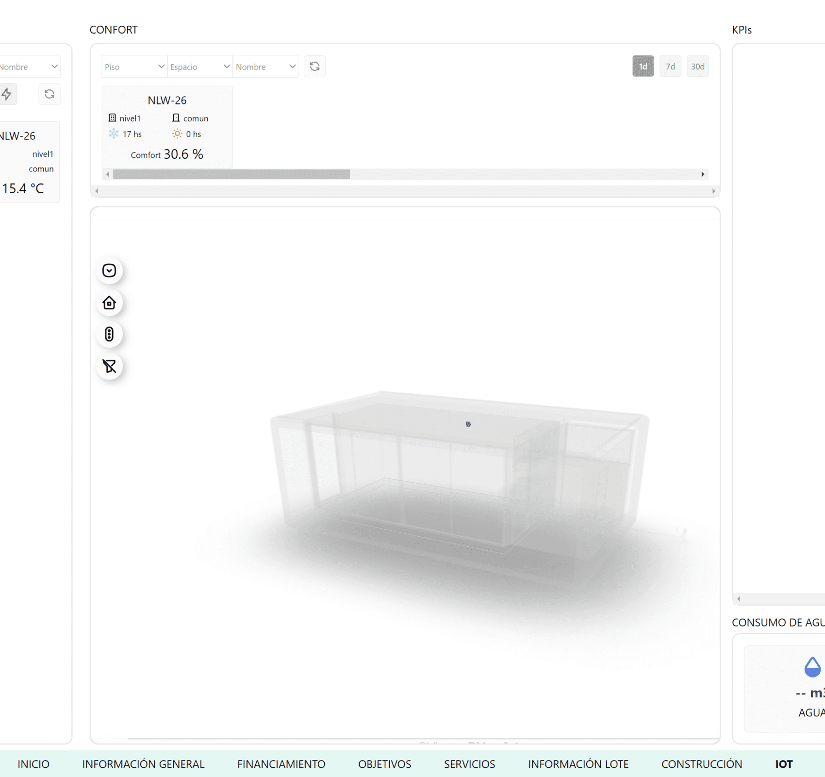
Task: Click the horizontal scrollbar thumb under comfort card
Action: click(231, 174)
